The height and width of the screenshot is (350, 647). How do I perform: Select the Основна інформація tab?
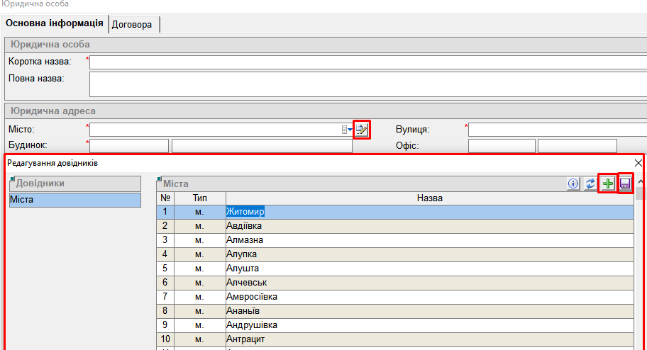pyautogui.click(x=55, y=24)
